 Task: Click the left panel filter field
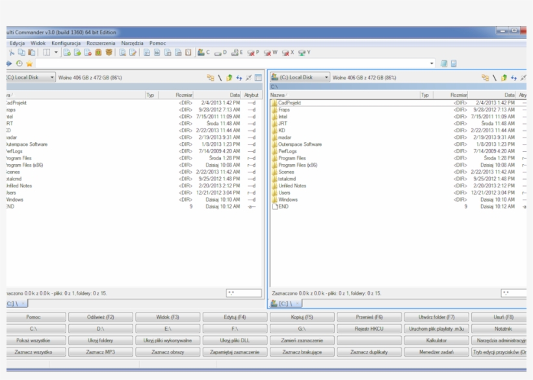click(x=244, y=293)
